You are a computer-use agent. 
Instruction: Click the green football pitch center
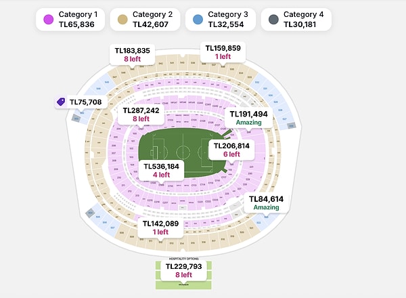tap(183, 150)
